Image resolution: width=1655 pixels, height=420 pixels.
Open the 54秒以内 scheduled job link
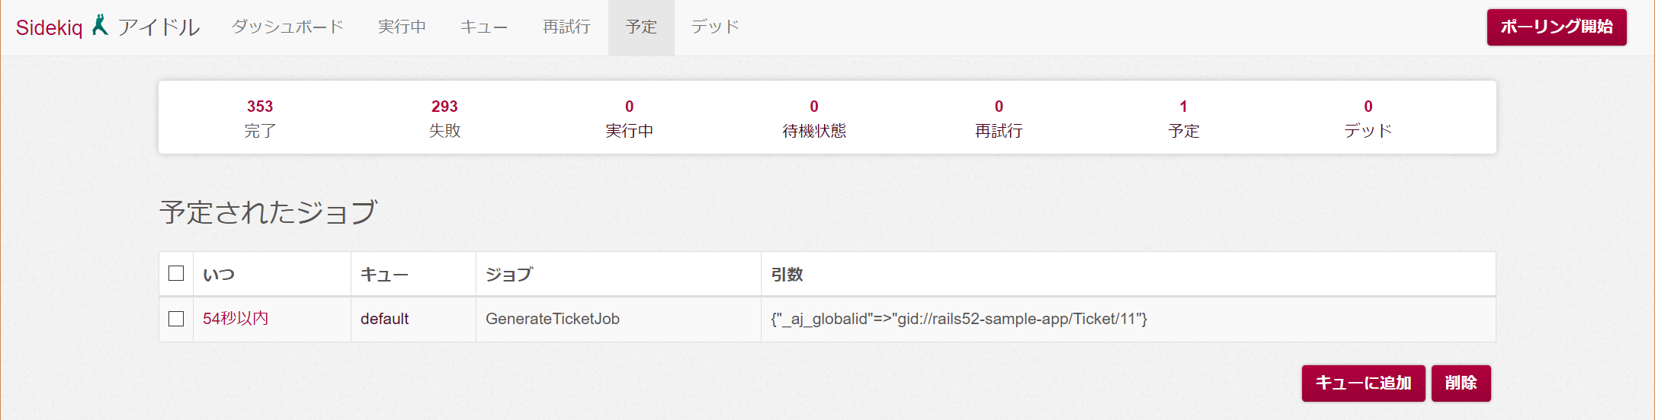point(236,318)
